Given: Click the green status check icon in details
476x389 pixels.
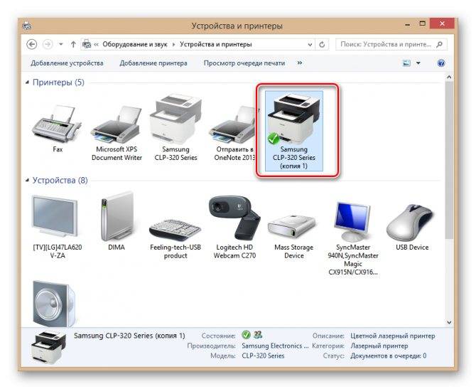Looking at the screenshot, I should point(247,335).
